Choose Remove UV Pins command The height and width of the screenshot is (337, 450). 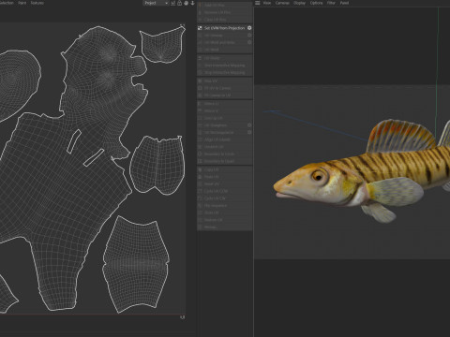(x=224, y=12)
